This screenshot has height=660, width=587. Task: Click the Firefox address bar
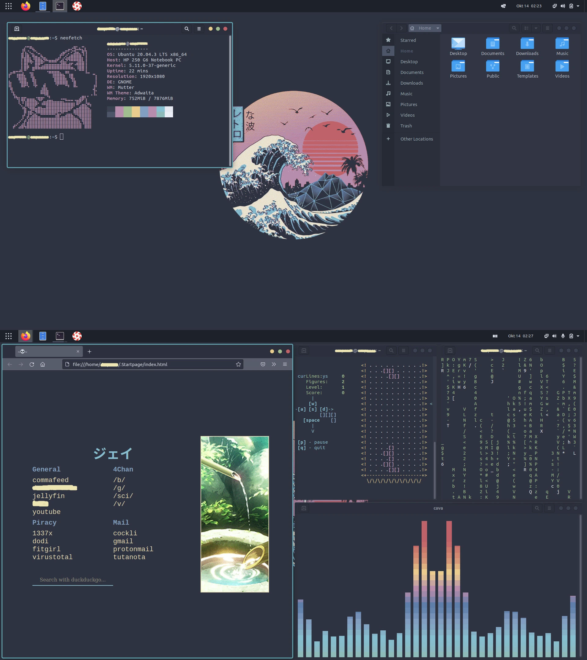[x=153, y=364]
